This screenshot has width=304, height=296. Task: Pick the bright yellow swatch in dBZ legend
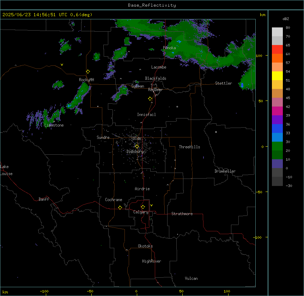pyautogui.click(x=277, y=76)
